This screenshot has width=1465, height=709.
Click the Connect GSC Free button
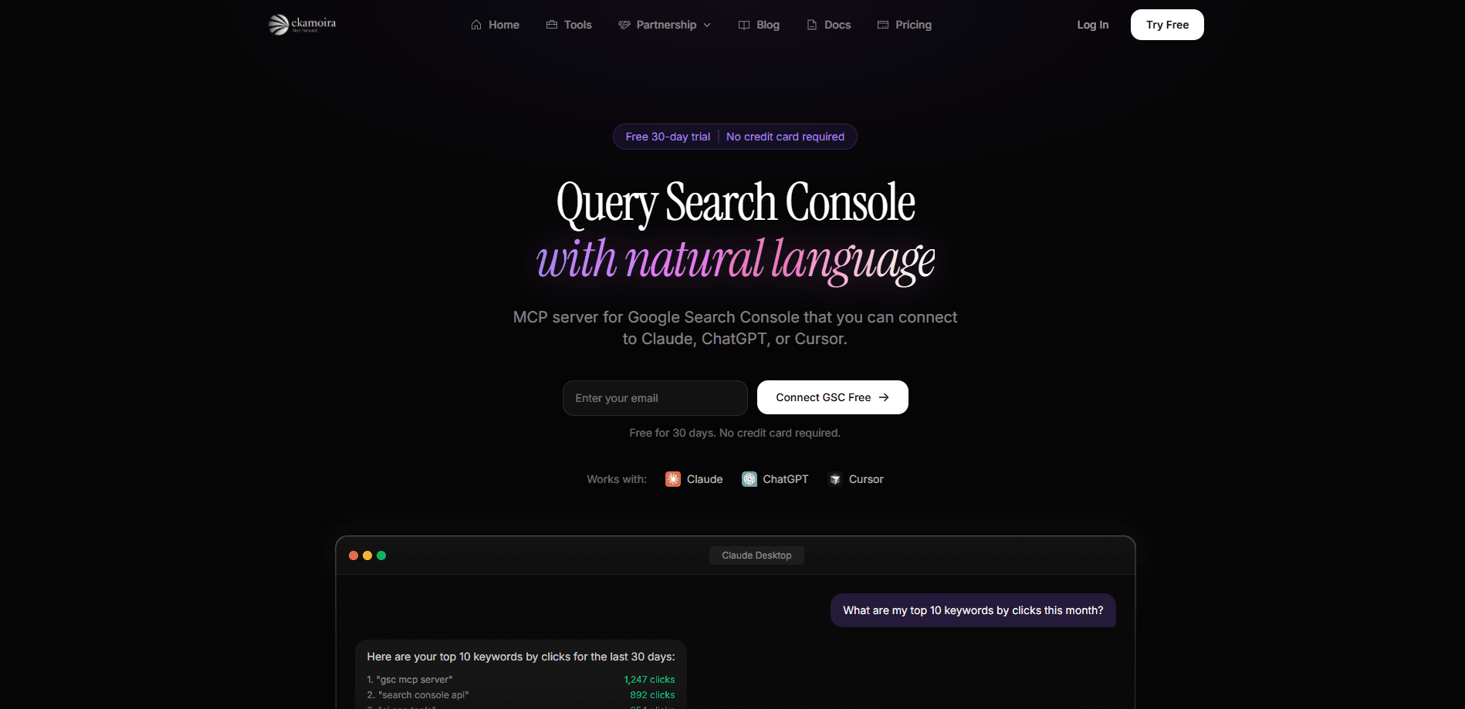click(x=833, y=397)
